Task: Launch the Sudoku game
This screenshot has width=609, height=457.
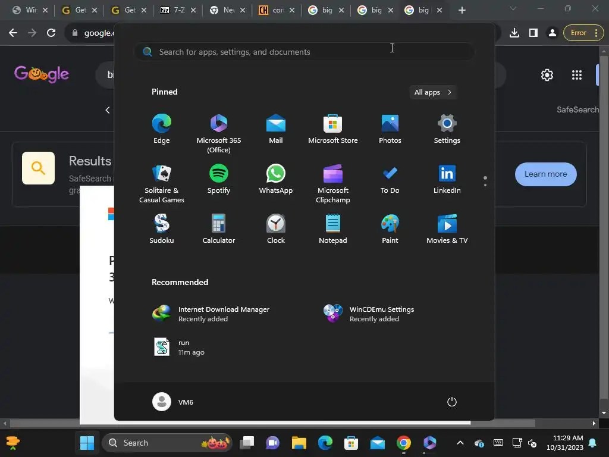Action: tap(162, 229)
